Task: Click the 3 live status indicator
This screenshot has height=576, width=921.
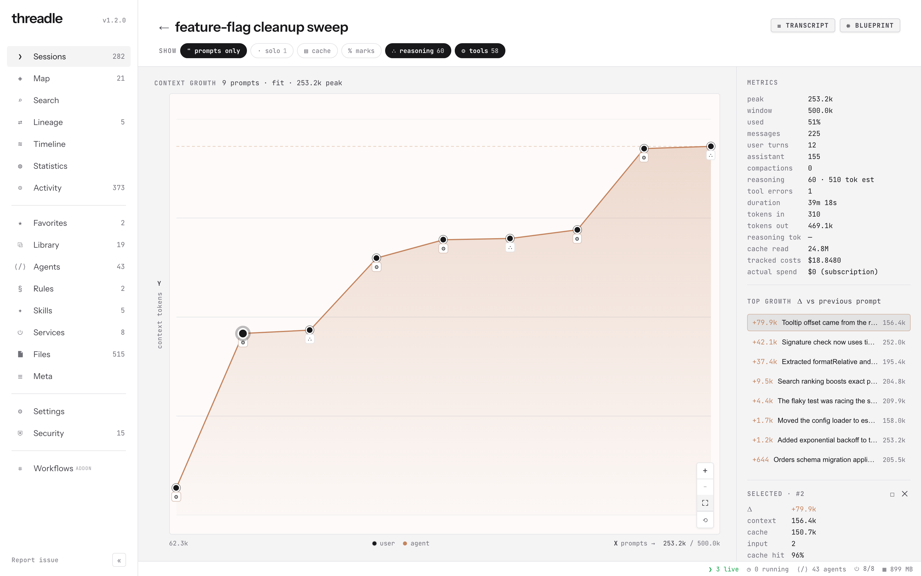Action: pyautogui.click(x=724, y=569)
